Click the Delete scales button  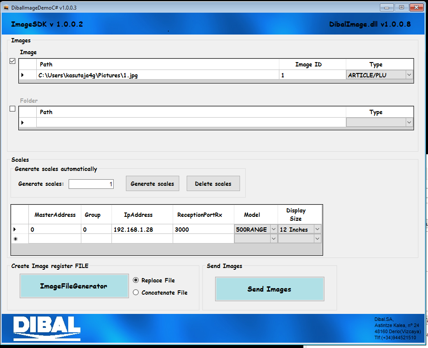[213, 184]
